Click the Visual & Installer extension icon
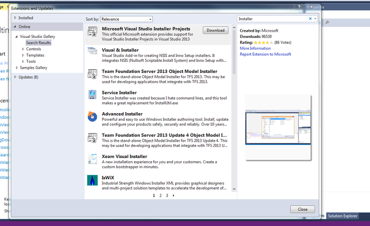Viewport: 370px width, 226px height. (x=92, y=51)
